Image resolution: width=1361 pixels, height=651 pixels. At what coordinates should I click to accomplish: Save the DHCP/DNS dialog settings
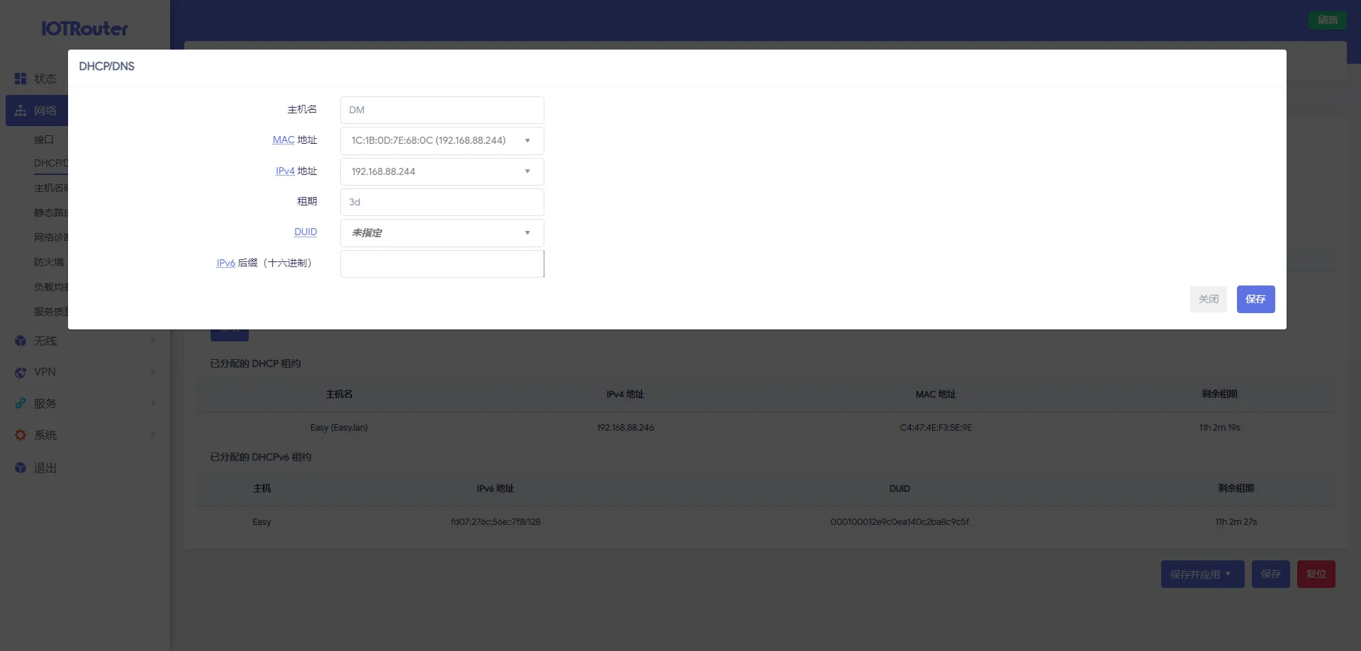(x=1255, y=300)
